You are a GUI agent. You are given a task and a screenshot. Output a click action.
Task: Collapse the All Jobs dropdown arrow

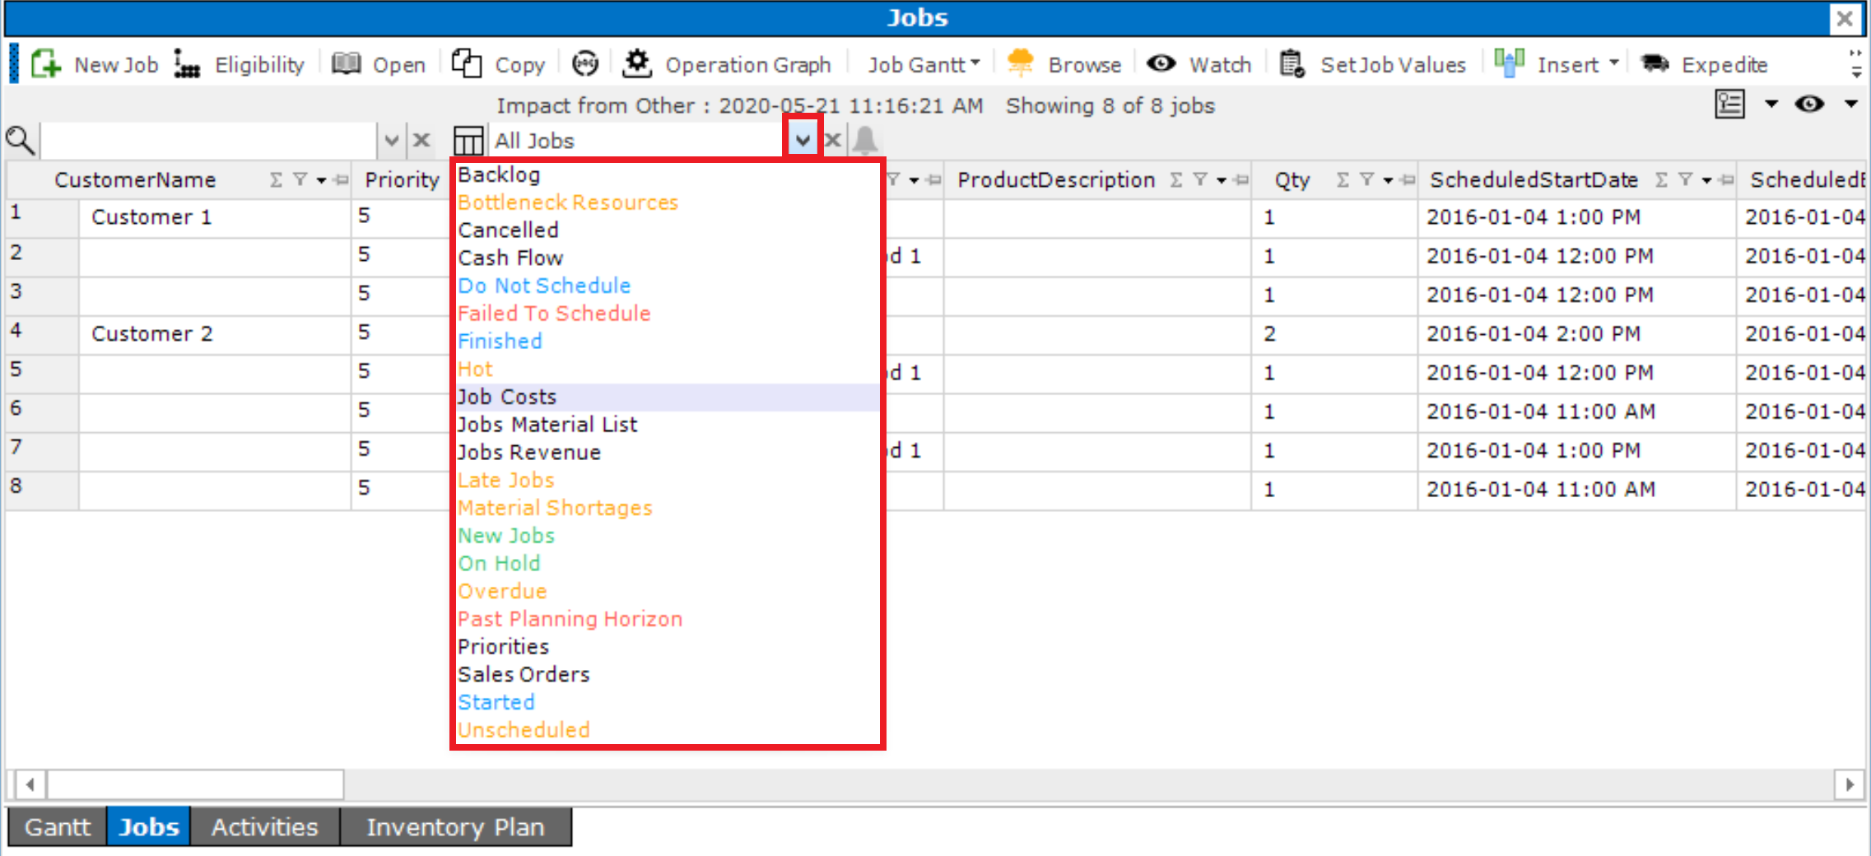[x=803, y=141]
